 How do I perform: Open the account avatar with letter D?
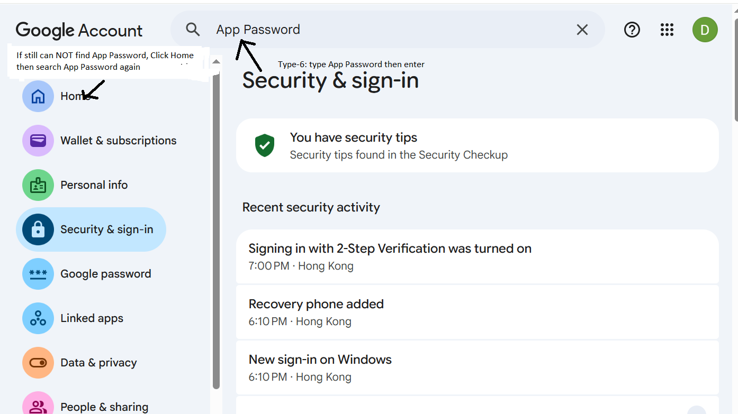tap(705, 30)
